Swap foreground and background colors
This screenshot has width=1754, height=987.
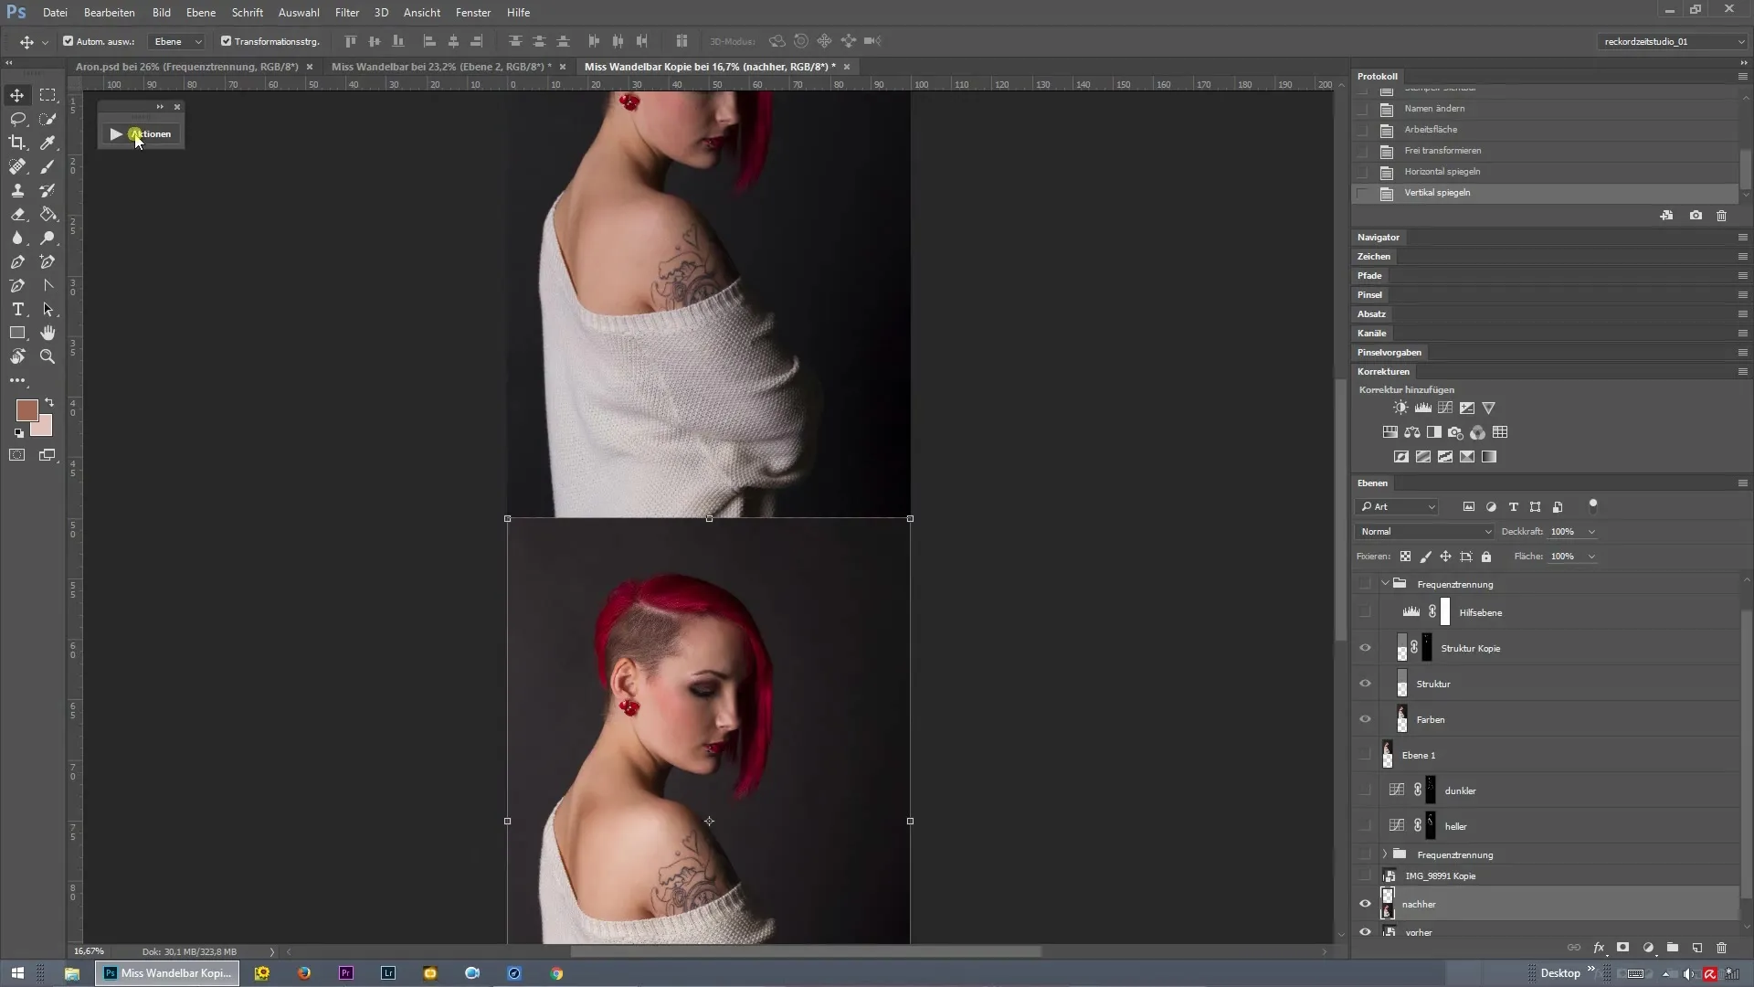click(x=49, y=402)
